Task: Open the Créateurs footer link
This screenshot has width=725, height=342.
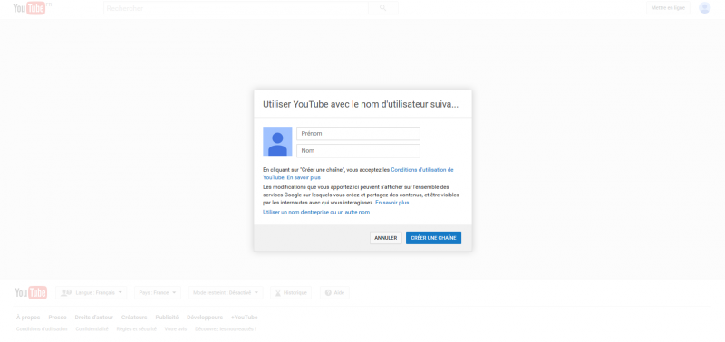Action: [x=134, y=318]
